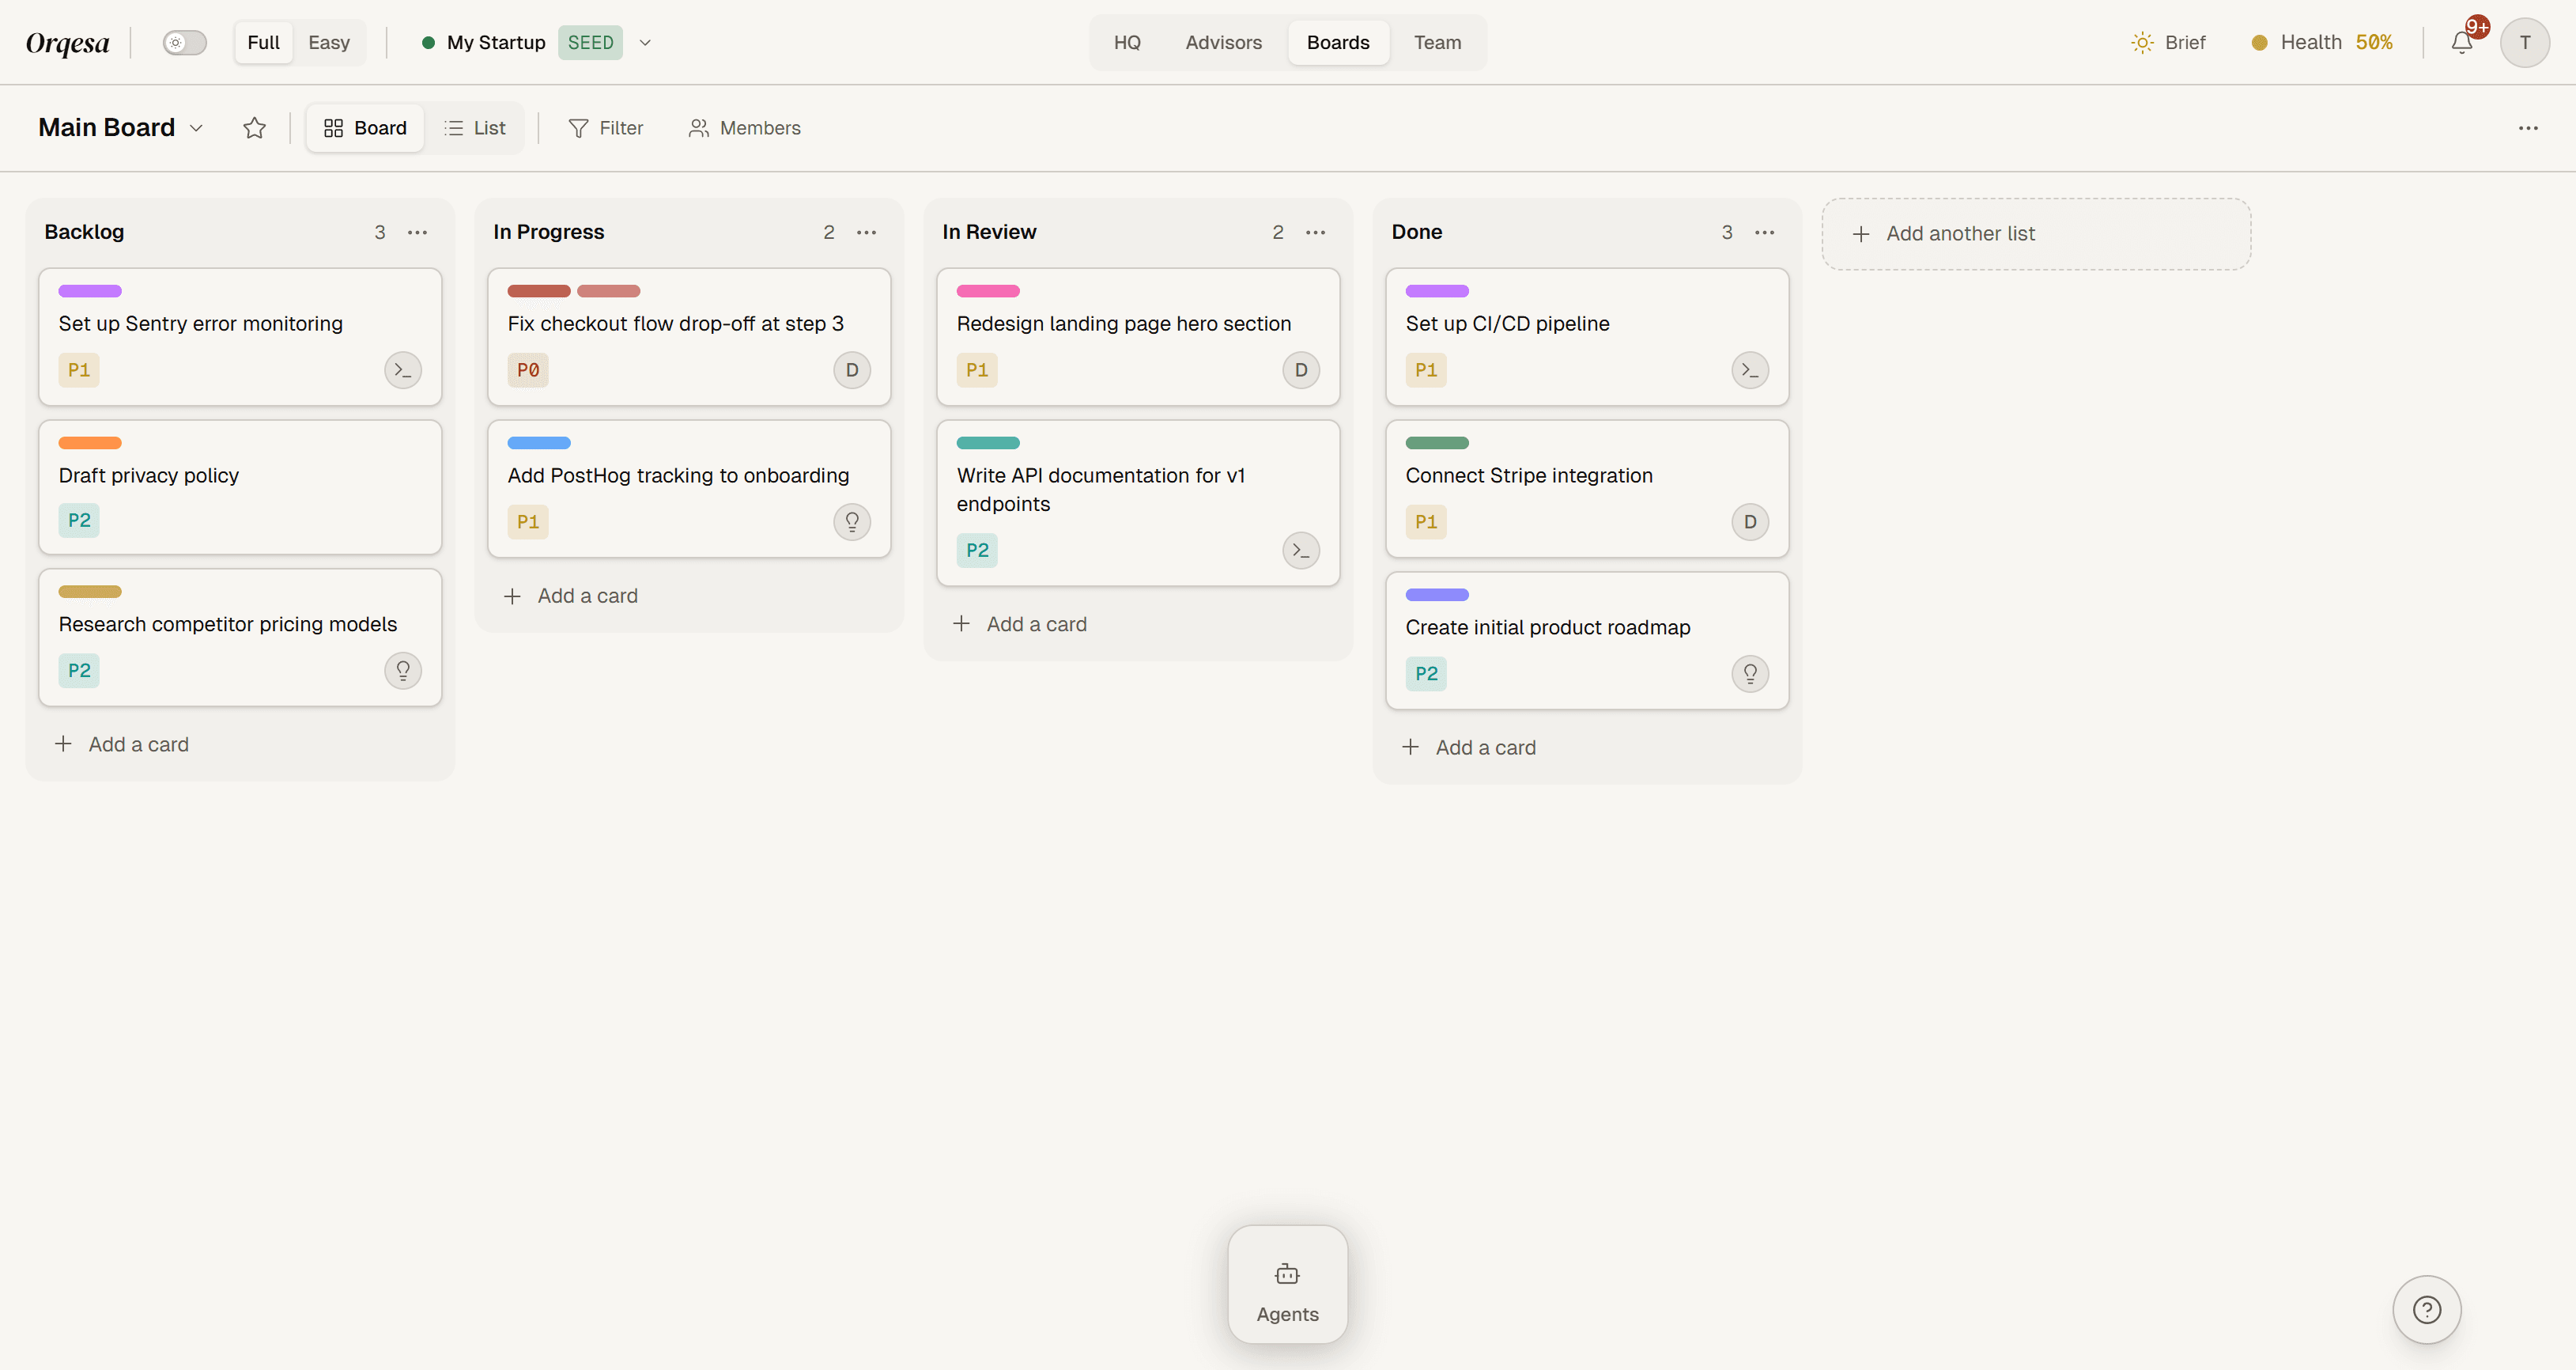Click terminal agent icon on Sentry card
This screenshot has height=1370, width=2576.
point(403,370)
